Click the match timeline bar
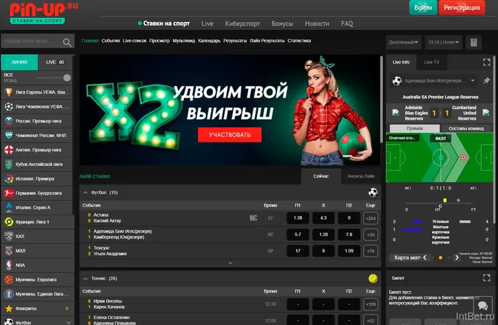498x325 pixels. click(x=438, y=203)
